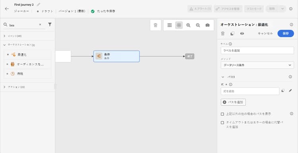Screen dimensions: 298x153
Task: Enable 上記以外の他の場合のパスを表示 checkbox
Action: click(x=223, y=114)
